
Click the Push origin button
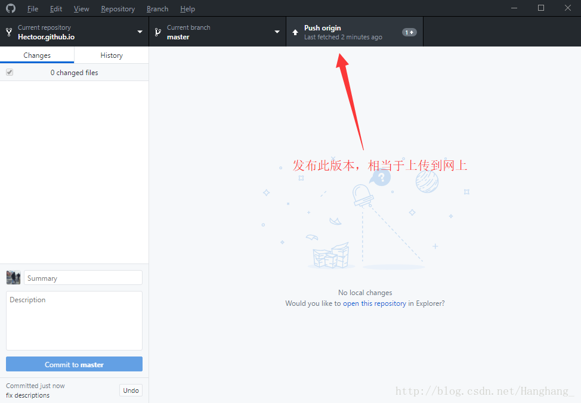click(354, 32)
